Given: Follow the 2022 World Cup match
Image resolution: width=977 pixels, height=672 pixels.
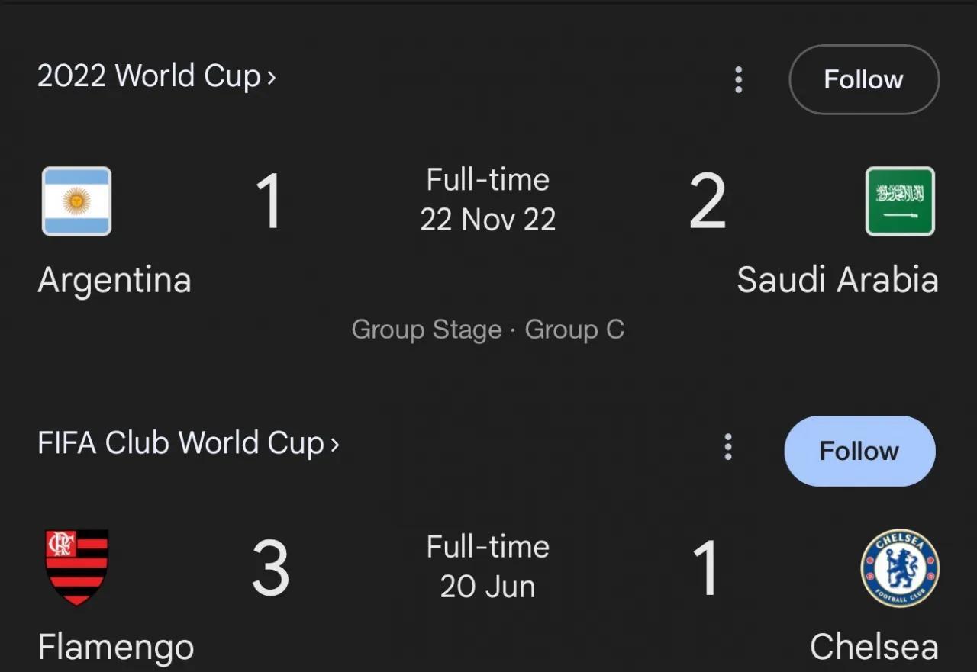Looking at the screenshot, I should (x=864, y=79).
